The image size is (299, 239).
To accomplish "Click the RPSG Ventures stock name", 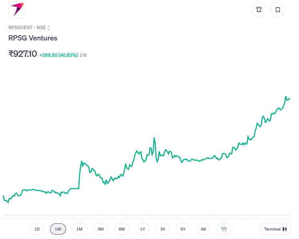I will tap(33, 38).
